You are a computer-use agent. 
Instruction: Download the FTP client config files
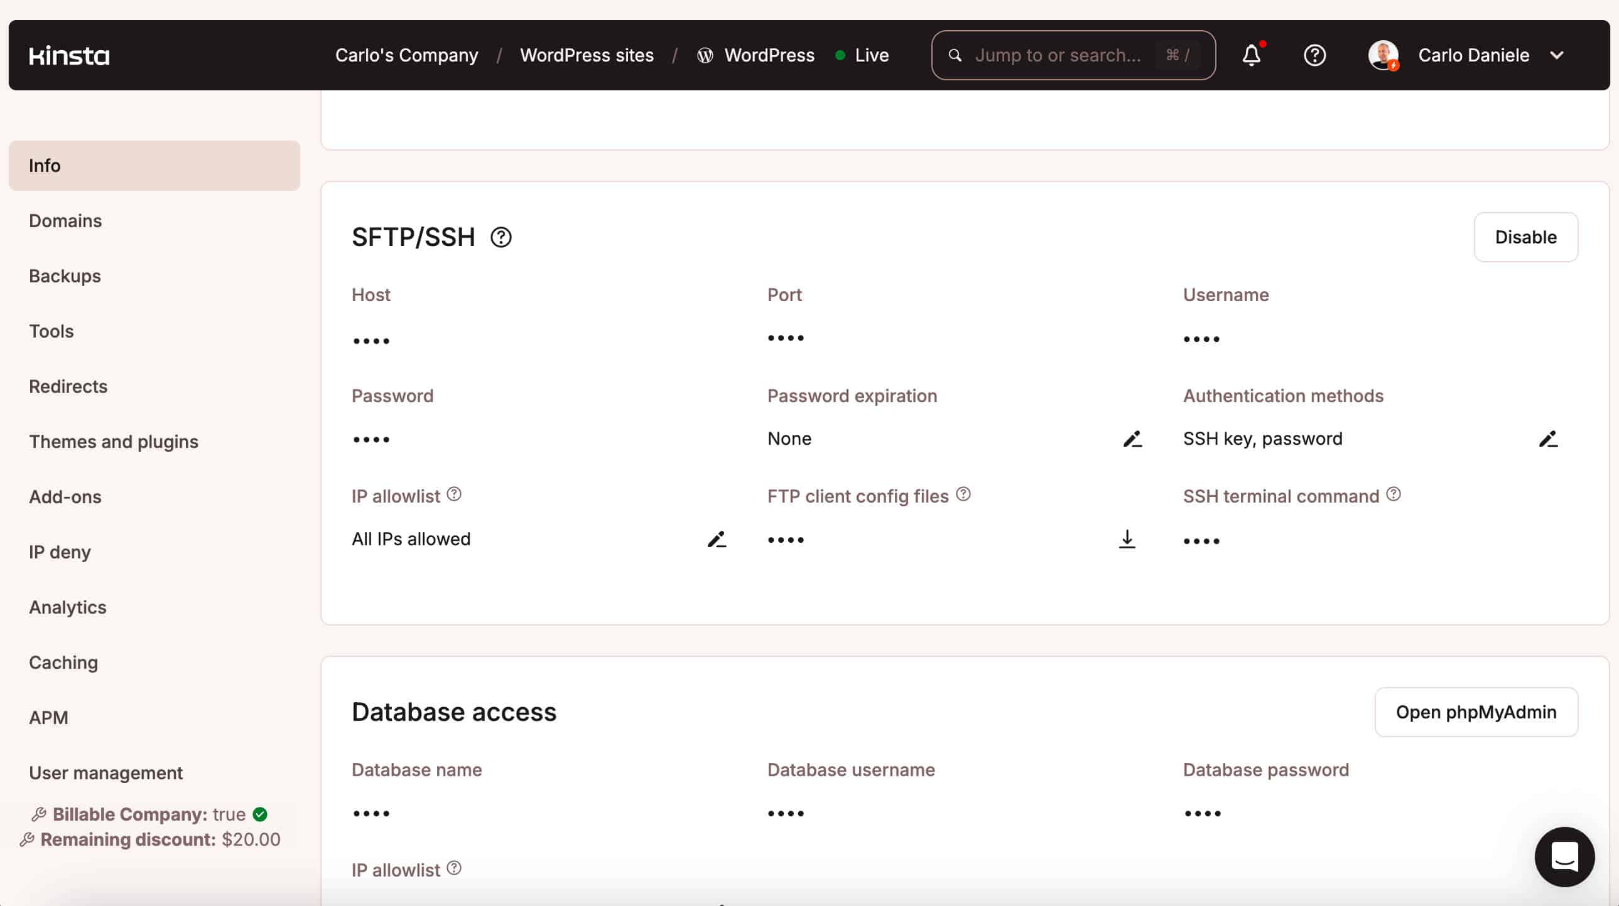pos(1126,539)
